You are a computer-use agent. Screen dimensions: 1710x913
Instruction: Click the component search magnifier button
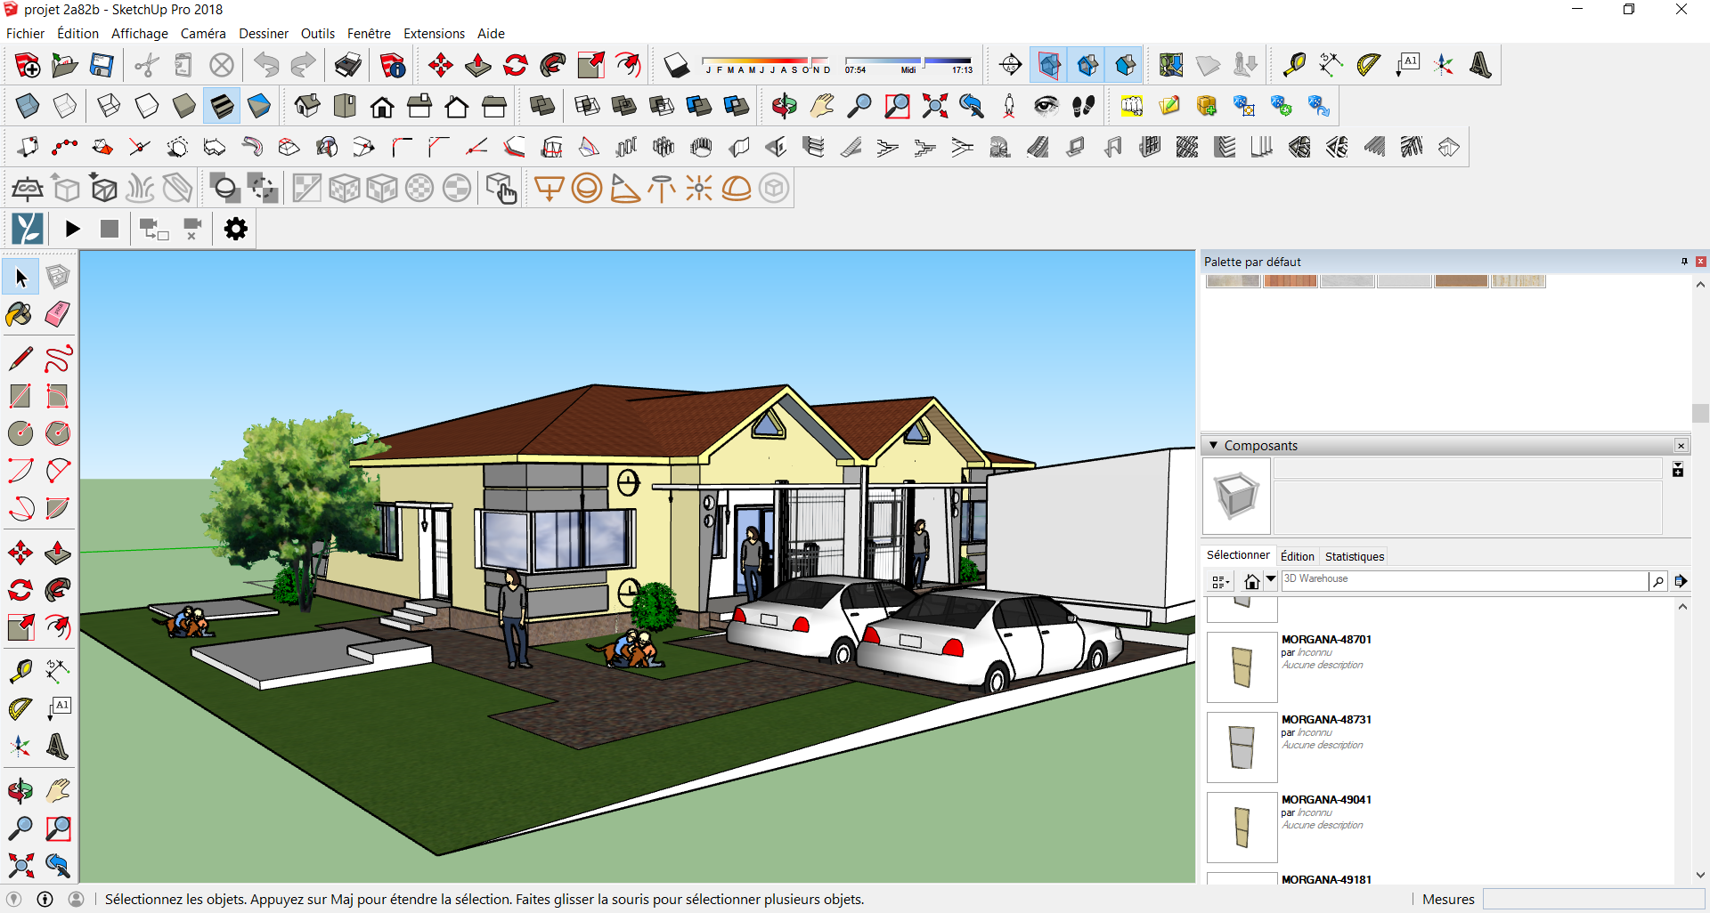tap(1658, 581)
